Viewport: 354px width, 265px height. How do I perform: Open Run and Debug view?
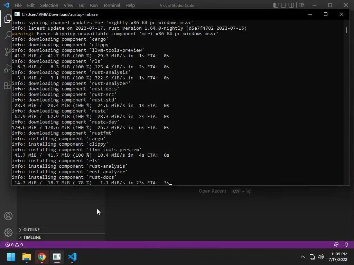pos(8,68)
